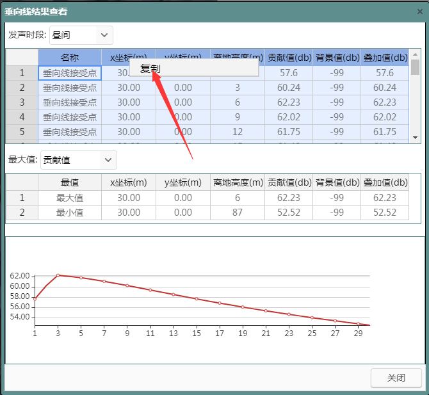This screenshot has width=429, height=395.
Task: Expand the 最大值 dropdown showing 贡献值
Action: (78, 160)
